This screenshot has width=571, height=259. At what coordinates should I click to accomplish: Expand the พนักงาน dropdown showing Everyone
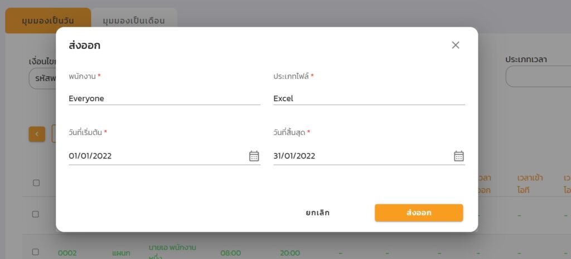pos(164,98)
